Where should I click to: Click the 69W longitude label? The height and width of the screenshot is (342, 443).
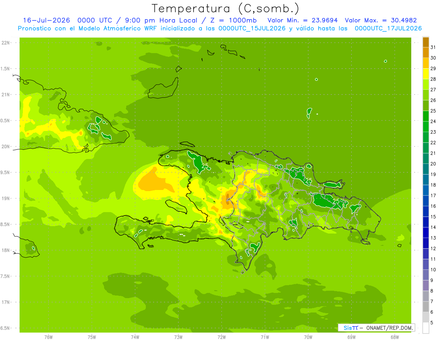pyautogui.click(x=351, y=337)
